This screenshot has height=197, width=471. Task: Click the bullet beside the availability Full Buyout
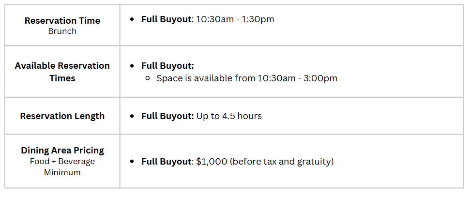point(132,66)
